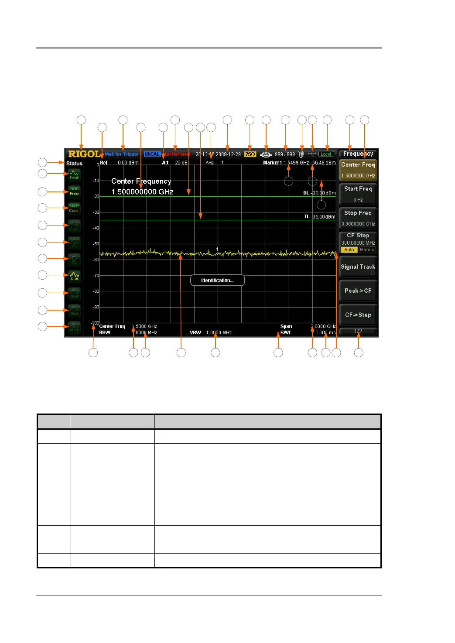Click the Wait for Trigger status text
The height and width of the screenshot is (643, 455).
(122, 154)
